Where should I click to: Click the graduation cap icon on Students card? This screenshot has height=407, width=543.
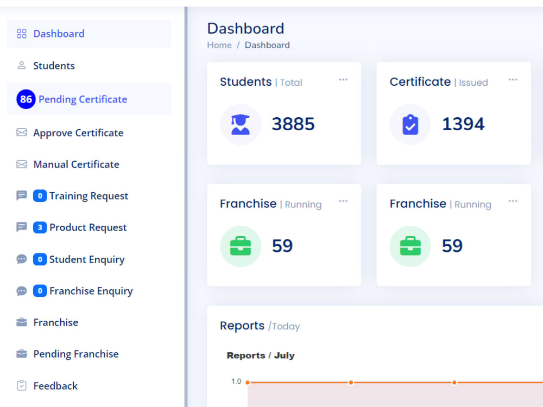pyautogui.click(x=241, y=124)
